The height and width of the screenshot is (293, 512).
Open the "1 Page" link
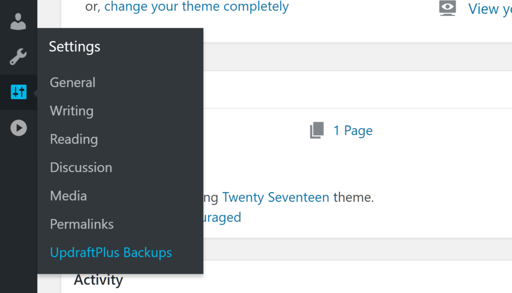coord(353,131)
